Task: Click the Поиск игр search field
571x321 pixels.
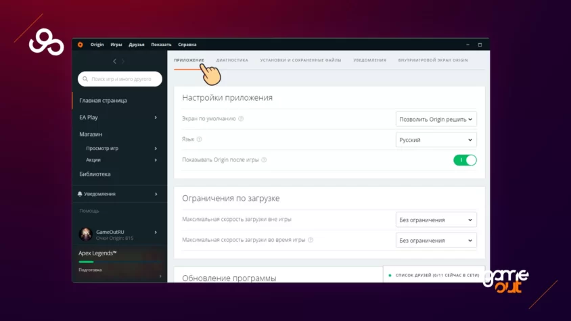Action: (120, 79)
